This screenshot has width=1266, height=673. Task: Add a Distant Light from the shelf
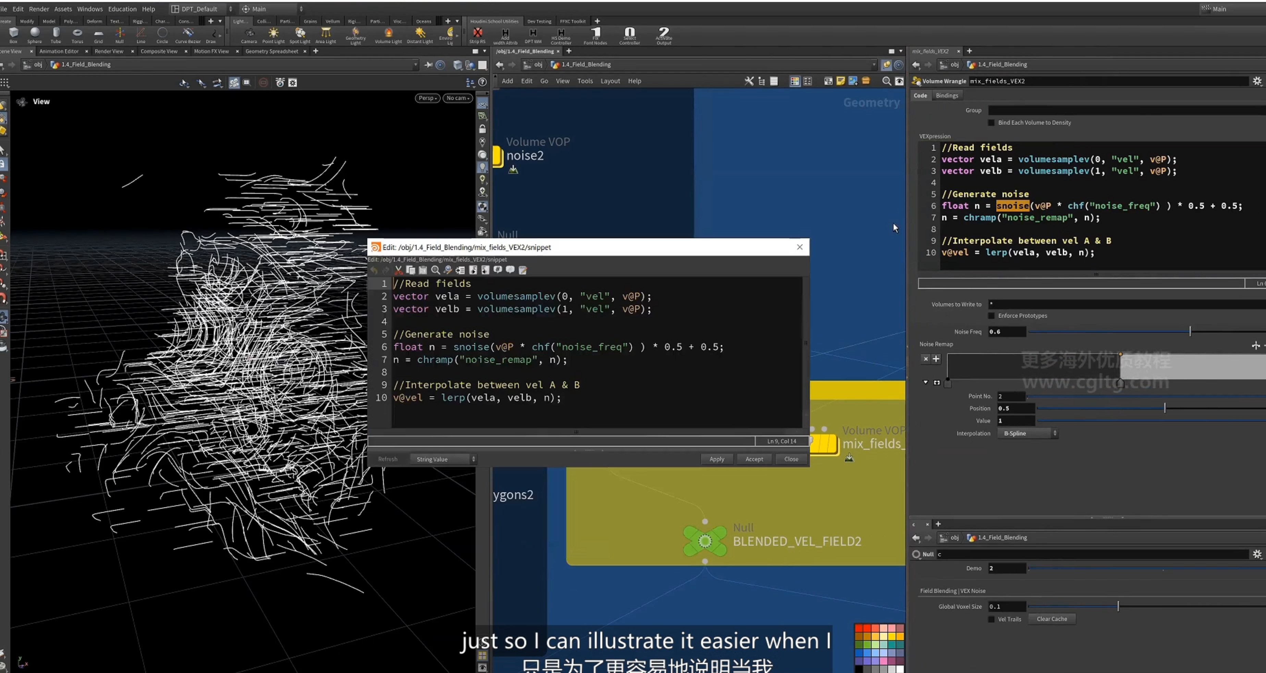(420, 35)
